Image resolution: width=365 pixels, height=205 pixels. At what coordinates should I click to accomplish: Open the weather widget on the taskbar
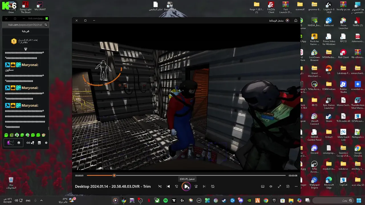[67, 200]
